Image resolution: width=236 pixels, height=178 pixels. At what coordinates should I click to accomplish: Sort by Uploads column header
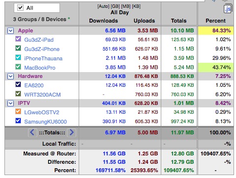[144, 21]
